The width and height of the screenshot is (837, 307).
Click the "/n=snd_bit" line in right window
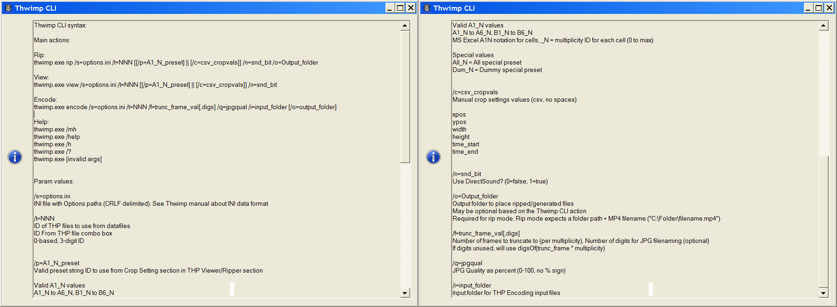[x=467, y=174]
